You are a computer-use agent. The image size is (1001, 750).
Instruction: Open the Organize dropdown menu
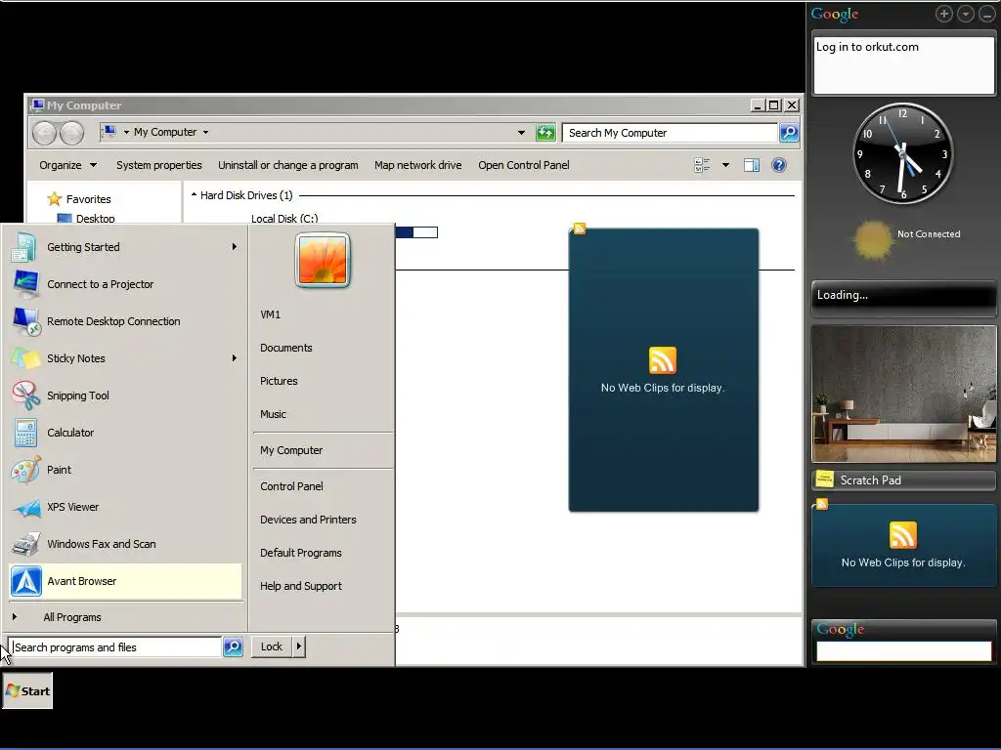67,165
